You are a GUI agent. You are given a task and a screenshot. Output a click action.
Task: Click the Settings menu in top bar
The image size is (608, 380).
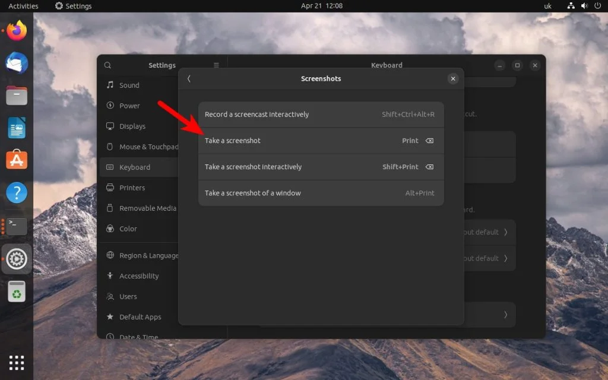[x=73, y=6]
